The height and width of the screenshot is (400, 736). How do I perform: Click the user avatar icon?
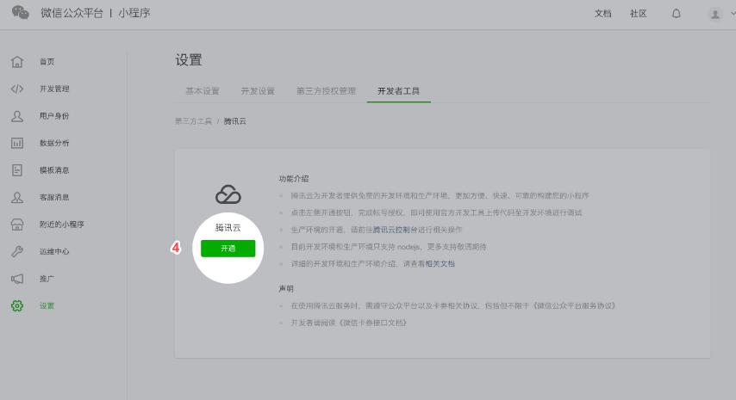pyautogui.click(x=714, y=14)
